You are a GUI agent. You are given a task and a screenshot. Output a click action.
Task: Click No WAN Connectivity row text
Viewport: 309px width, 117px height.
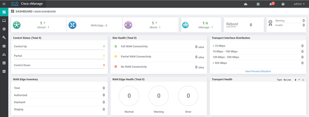pyautogui.click(x=134, y=67)
